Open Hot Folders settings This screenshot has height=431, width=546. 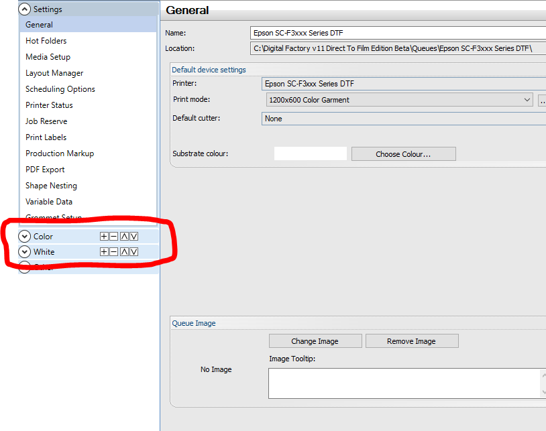88,41
